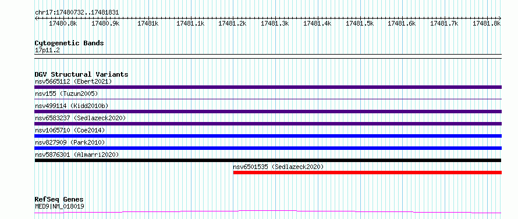
Task: Click the 17480.9k ruler tick label
Action: pos(105,23)
